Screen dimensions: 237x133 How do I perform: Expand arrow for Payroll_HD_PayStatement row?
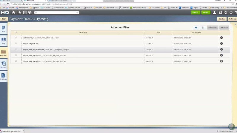pos(221,49)
